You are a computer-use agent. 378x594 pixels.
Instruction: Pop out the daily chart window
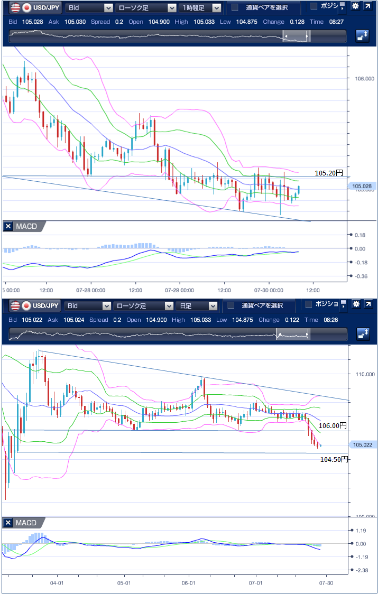tap(367, 304)
